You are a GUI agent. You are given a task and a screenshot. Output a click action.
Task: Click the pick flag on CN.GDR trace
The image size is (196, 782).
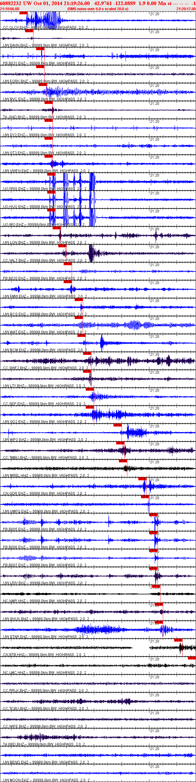point(142,479)
